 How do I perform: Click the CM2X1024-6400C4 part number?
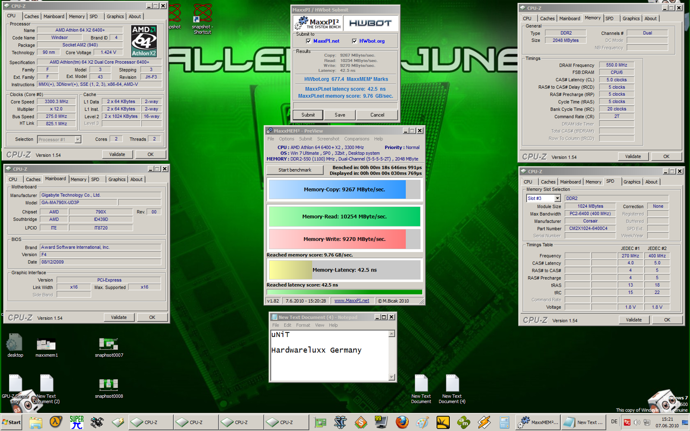pyautogui.click(x=590, y=228)
